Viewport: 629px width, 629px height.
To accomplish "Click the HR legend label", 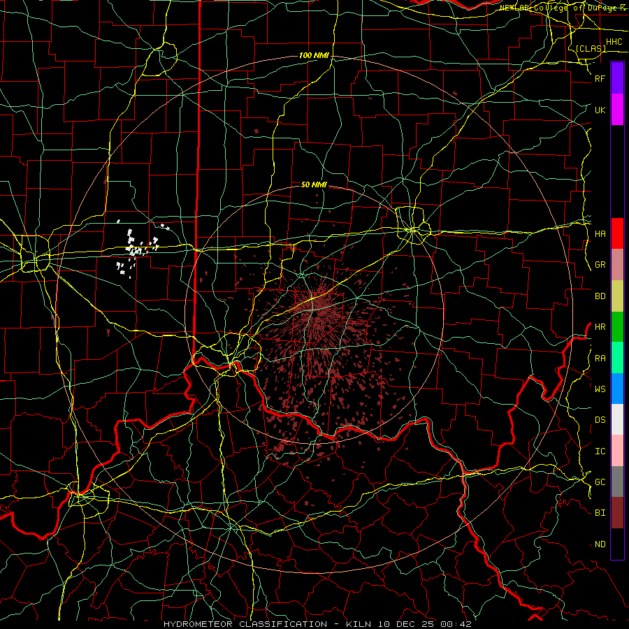I will click(600, 327).
